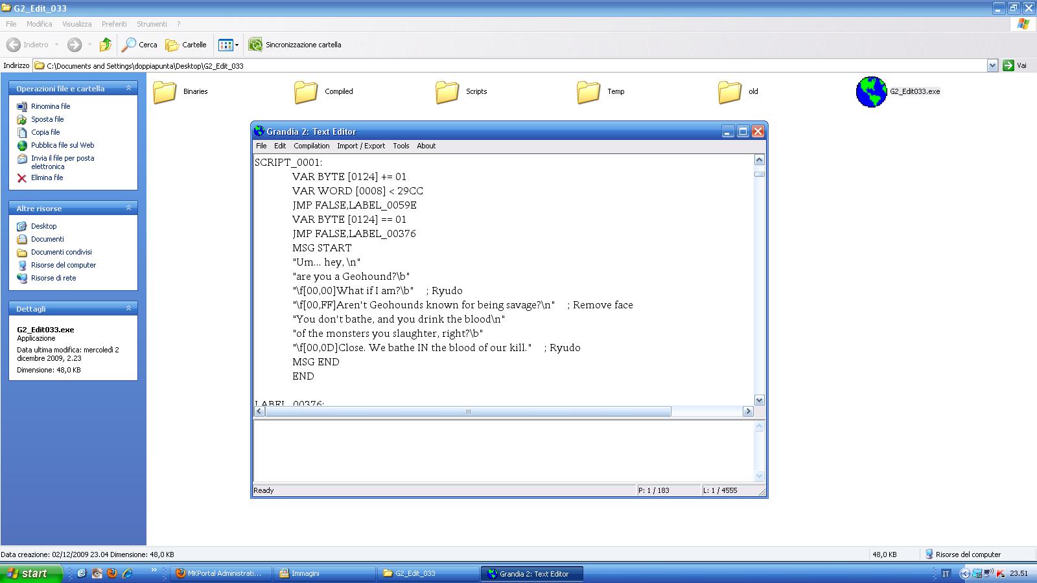Click script editor vertical scrollbar up arrow
The image size is (1037, 583).
tap(760, 160)
